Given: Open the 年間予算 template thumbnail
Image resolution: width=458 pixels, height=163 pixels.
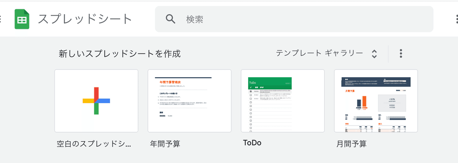Looking at the screenshot, I should tap(189, 101).
